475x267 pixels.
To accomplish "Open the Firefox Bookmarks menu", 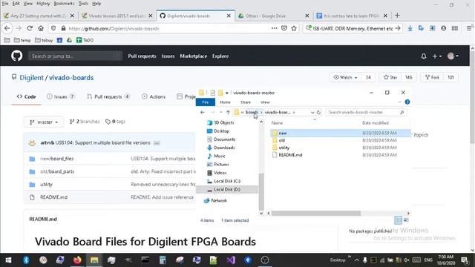I will pos(64,4).
